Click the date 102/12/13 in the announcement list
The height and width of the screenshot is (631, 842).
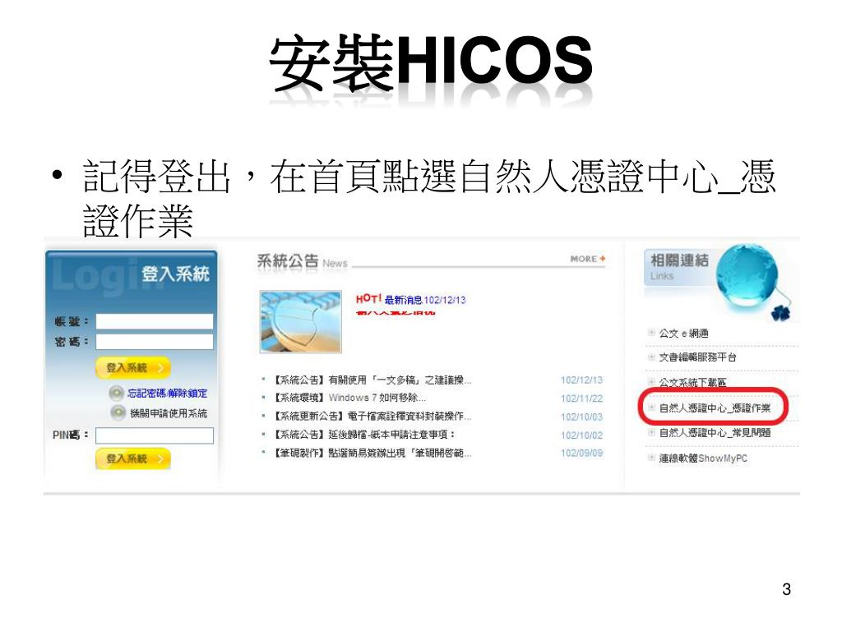coord(581,380)
